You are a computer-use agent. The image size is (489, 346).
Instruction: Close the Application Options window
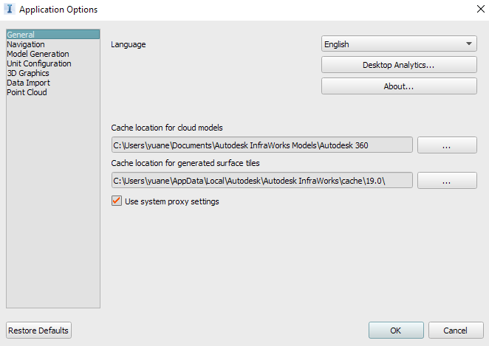tap(481, 9)
